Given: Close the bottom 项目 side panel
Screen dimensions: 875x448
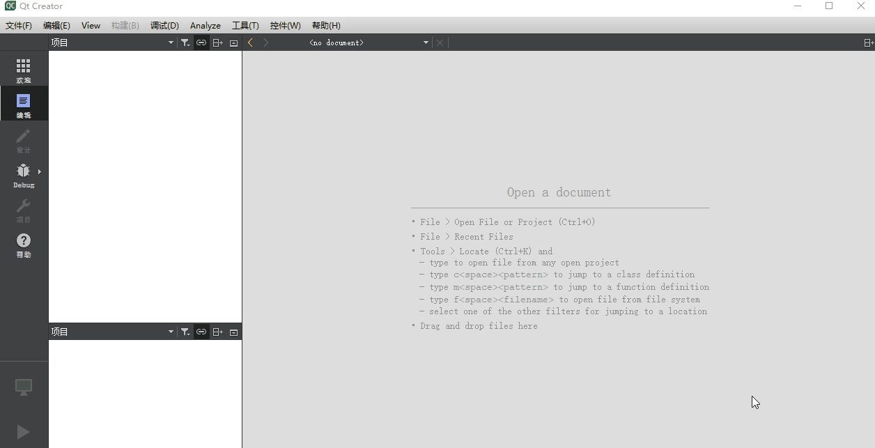Looking at the screenshot, I should pos(234,332).
